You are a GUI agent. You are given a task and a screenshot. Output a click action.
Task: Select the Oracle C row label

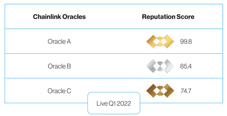pos(59,91)
